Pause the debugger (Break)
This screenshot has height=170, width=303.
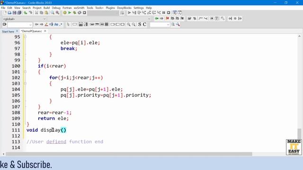tap(164, 13)
